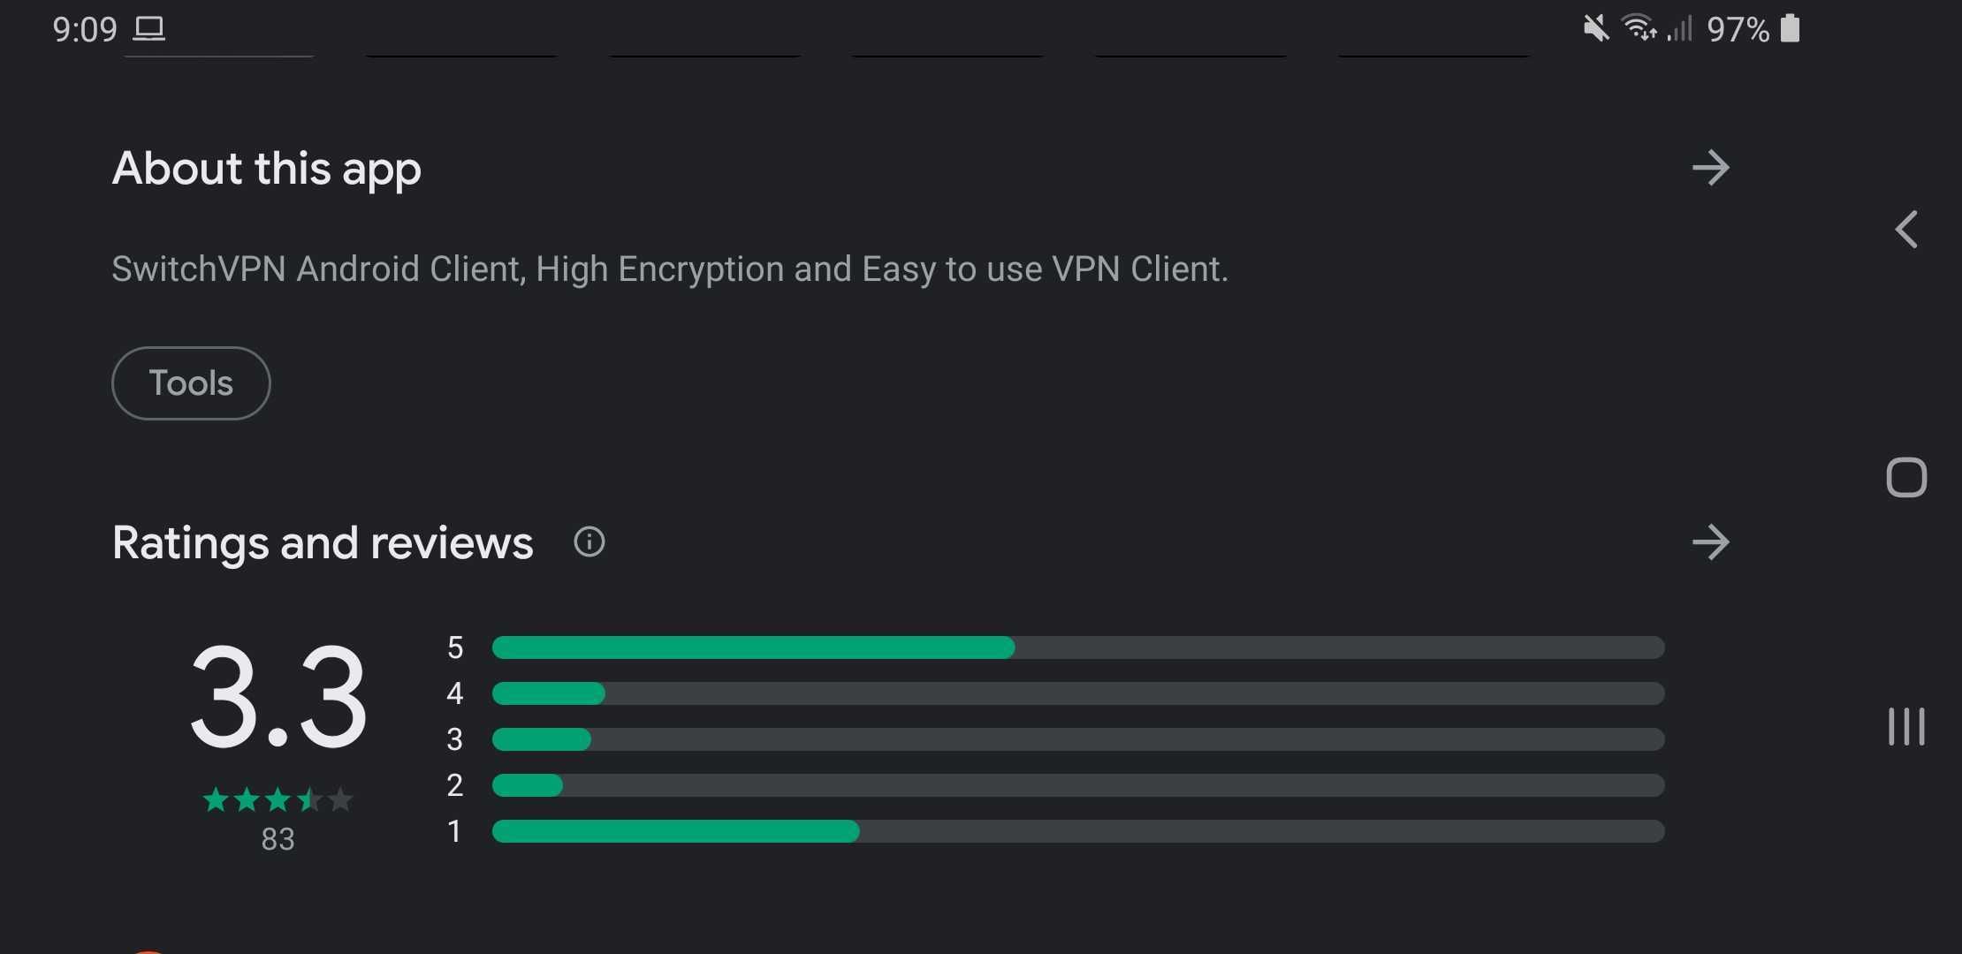Select the Tools category chip
The height and width of the screenshot is (954, 1962).
191,382
